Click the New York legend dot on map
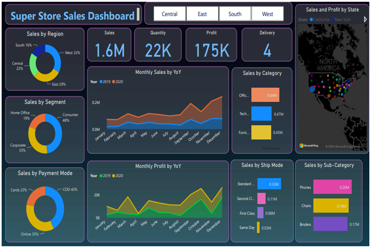Image resolution: width=371 pixels, height=248 pixels. tap(332, 19)
